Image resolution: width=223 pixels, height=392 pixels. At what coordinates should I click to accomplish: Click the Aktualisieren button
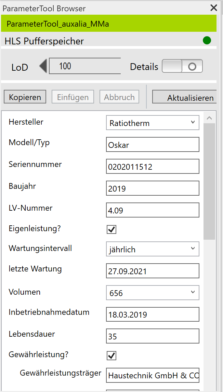pos(185,98)
